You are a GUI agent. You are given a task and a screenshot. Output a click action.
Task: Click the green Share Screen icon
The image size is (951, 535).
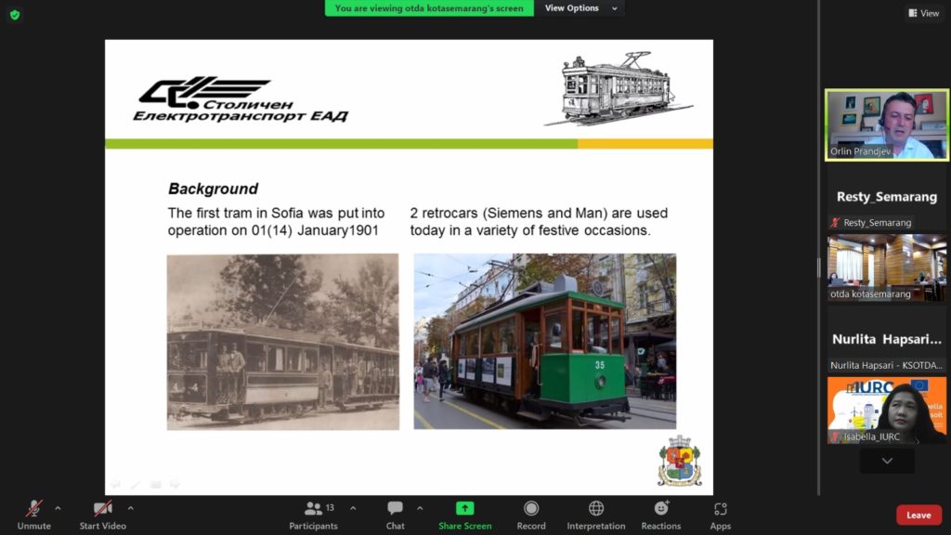click(464, 509)
